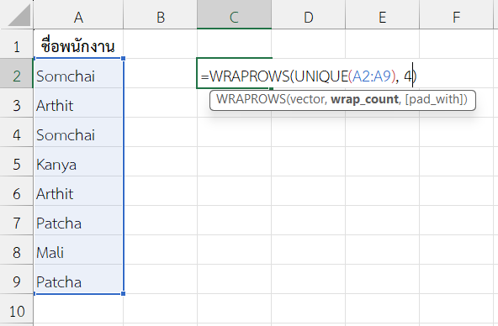Click the blue range handle above A2
The width and height of the screenshot is (498, 326).
point(123,58)
